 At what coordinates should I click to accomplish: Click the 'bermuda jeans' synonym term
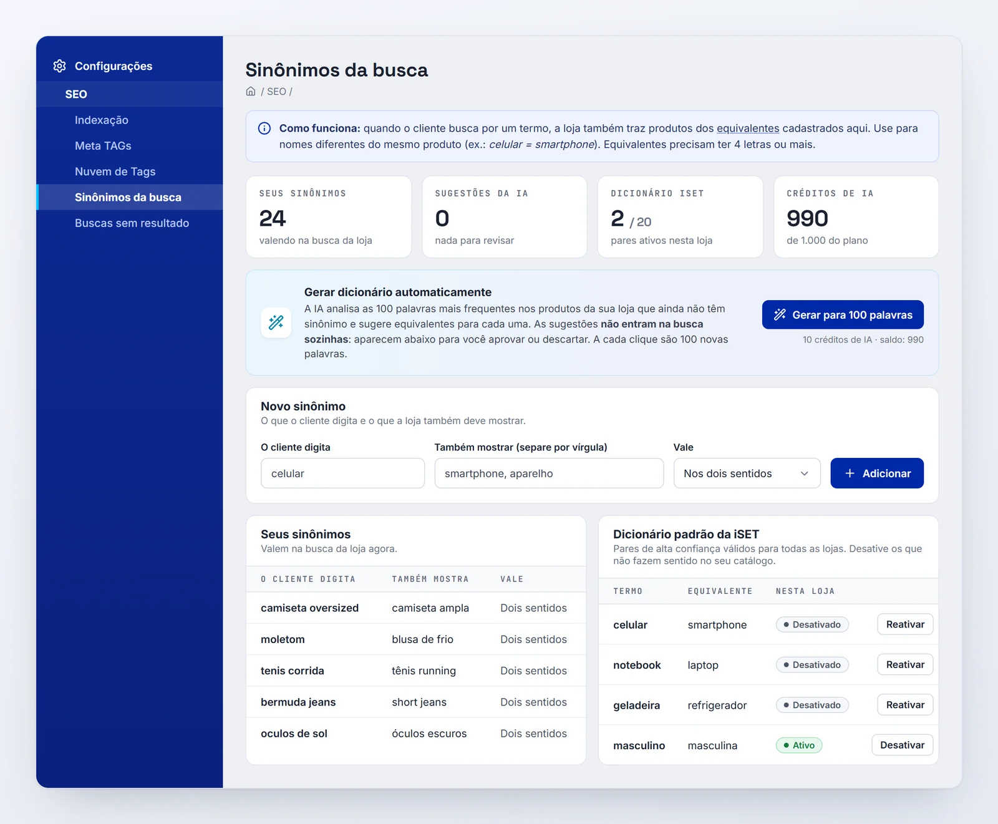pos(298,702)
